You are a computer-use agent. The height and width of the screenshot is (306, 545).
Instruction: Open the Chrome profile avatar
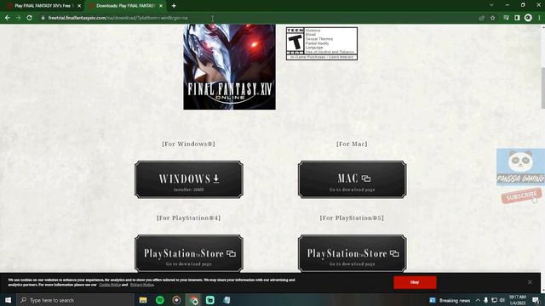coord(528,18)
